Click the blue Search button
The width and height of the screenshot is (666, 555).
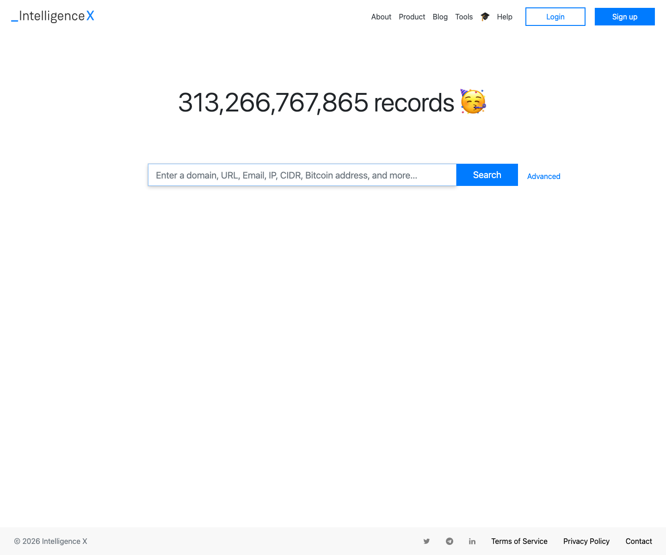tap(487, 175)
